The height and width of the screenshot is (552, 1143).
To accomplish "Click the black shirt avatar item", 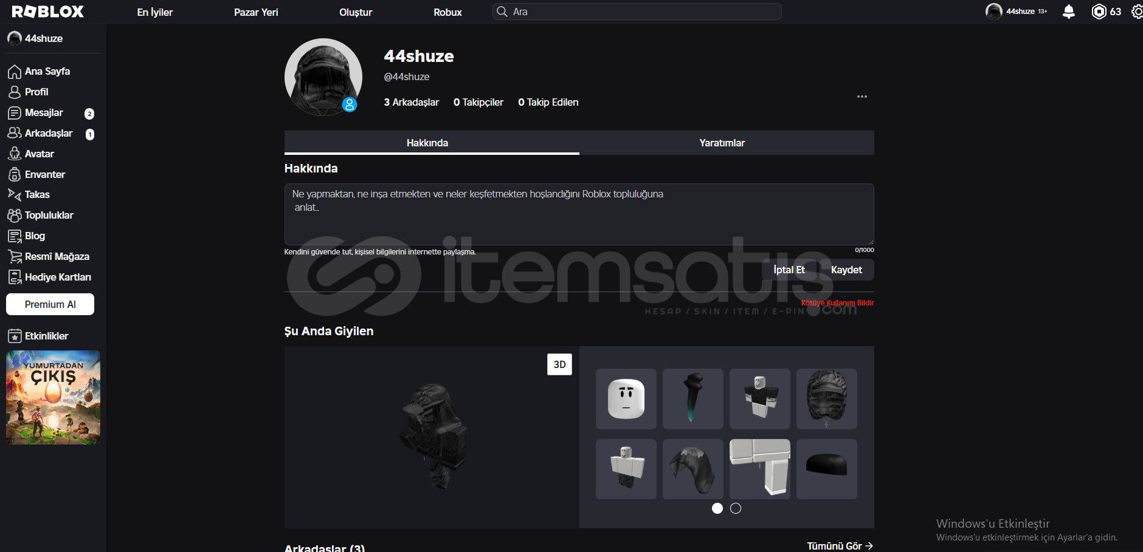I will point(760,399).
